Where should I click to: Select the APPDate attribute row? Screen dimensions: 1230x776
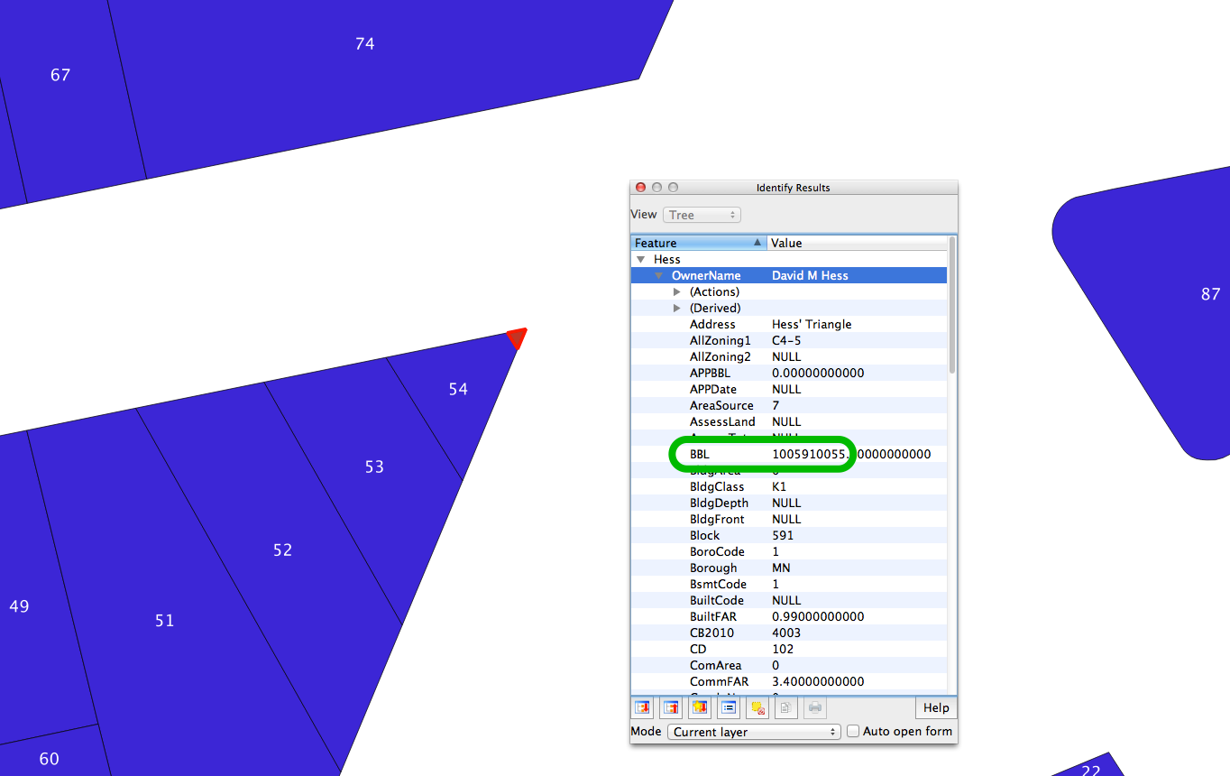click(x=789, y=390)
